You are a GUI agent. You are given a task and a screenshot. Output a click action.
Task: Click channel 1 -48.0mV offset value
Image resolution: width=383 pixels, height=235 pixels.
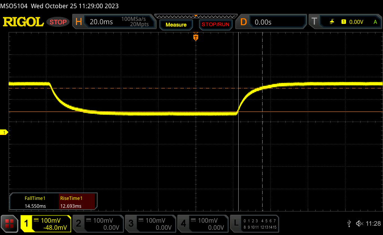(x=55, y=228)
